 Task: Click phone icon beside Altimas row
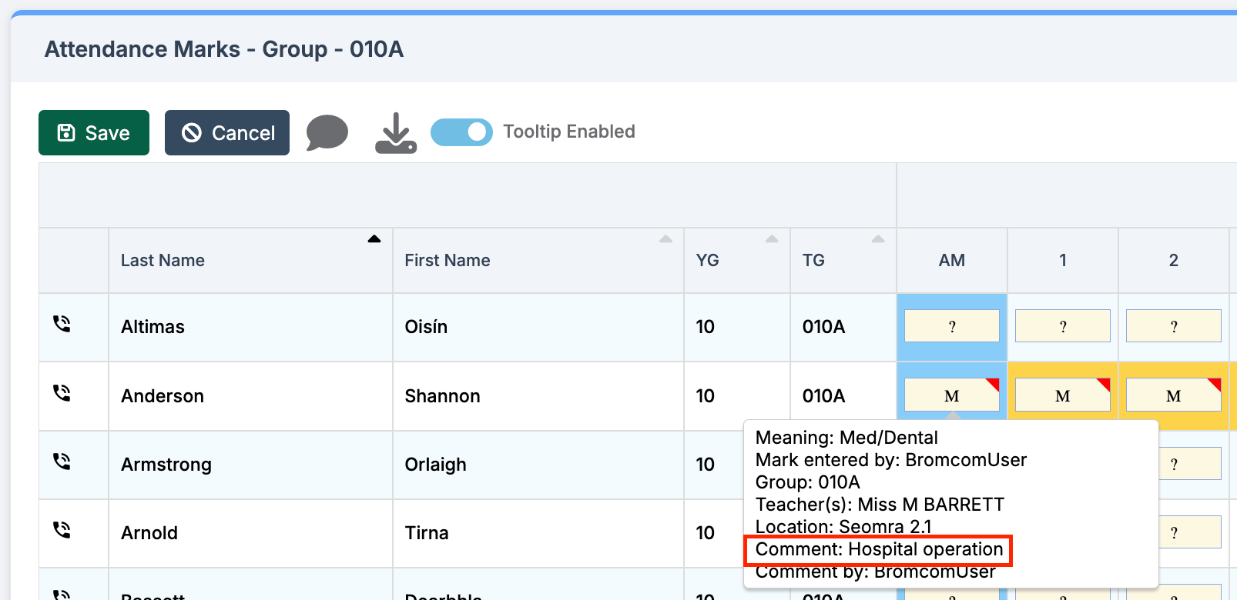coord(62,324)
